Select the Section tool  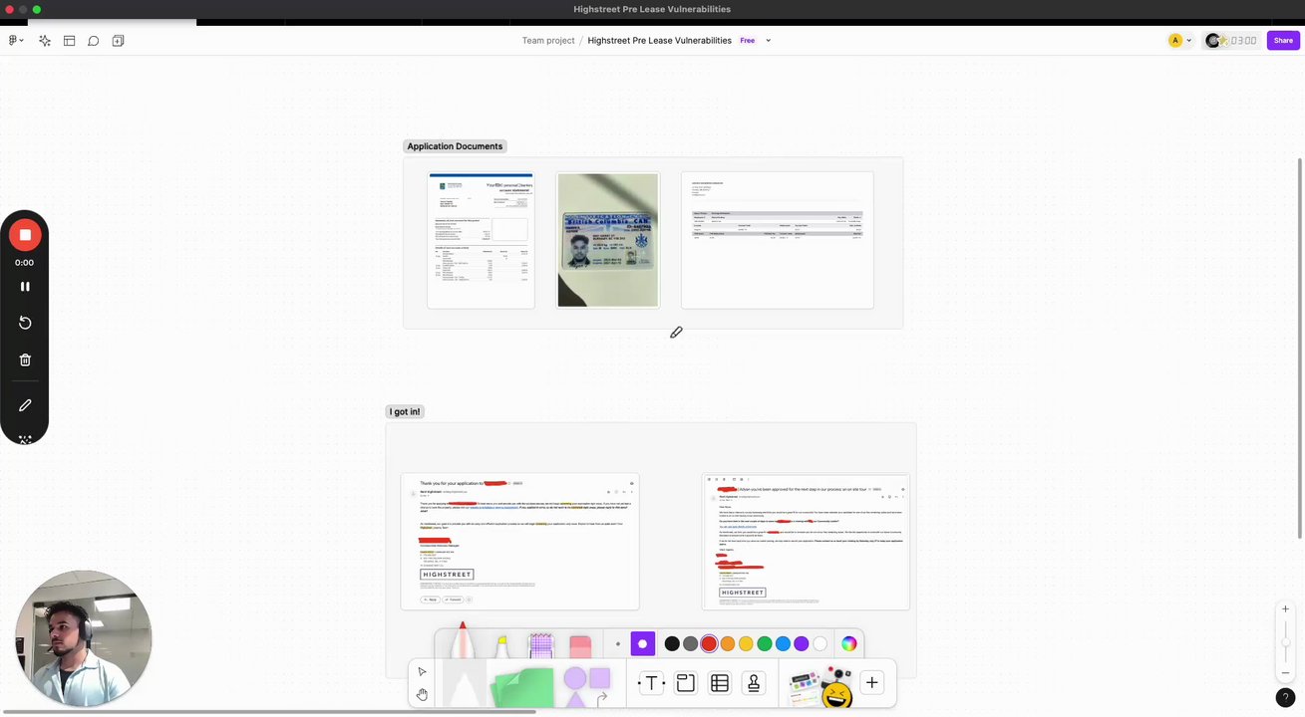(x=685, y=682)
